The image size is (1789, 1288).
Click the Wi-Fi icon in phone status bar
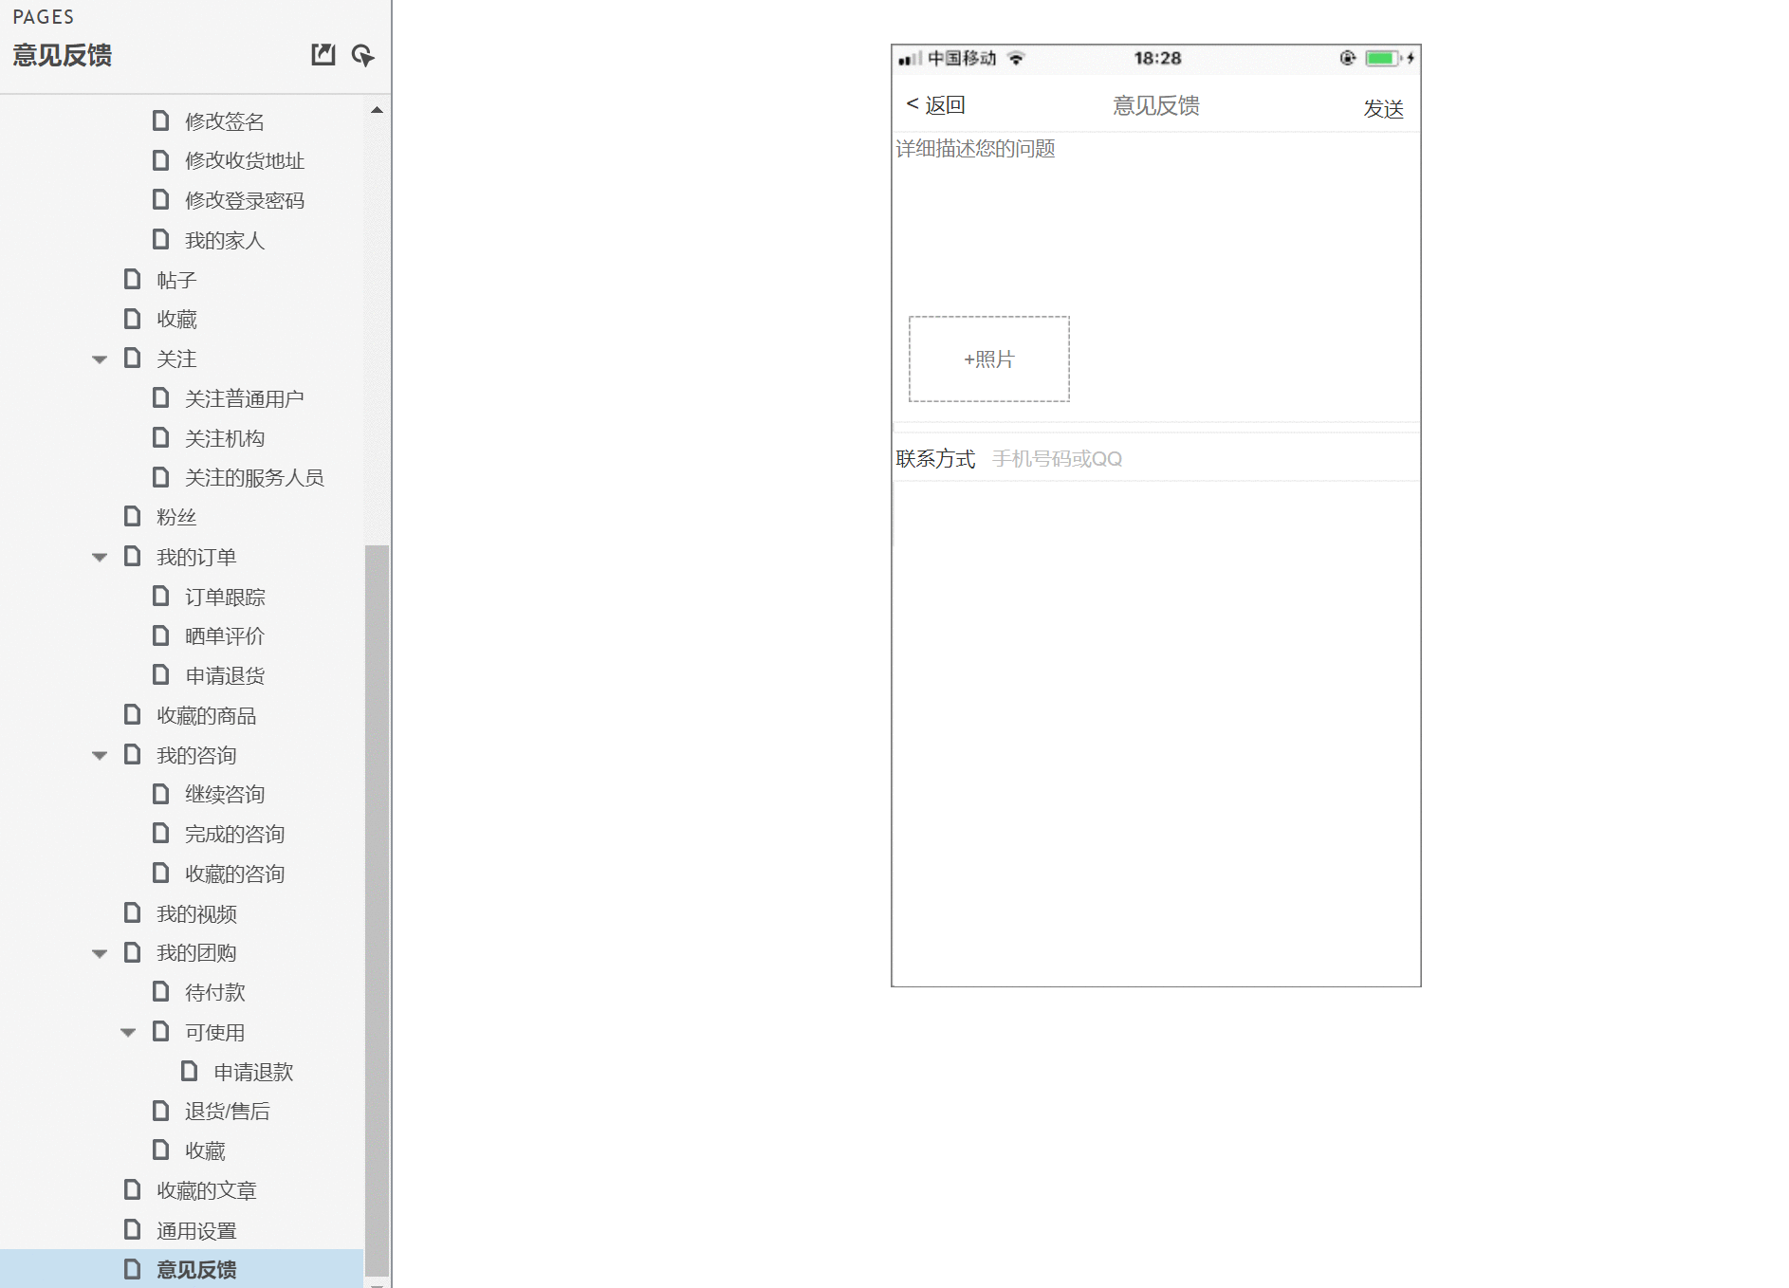point(1016,58)
